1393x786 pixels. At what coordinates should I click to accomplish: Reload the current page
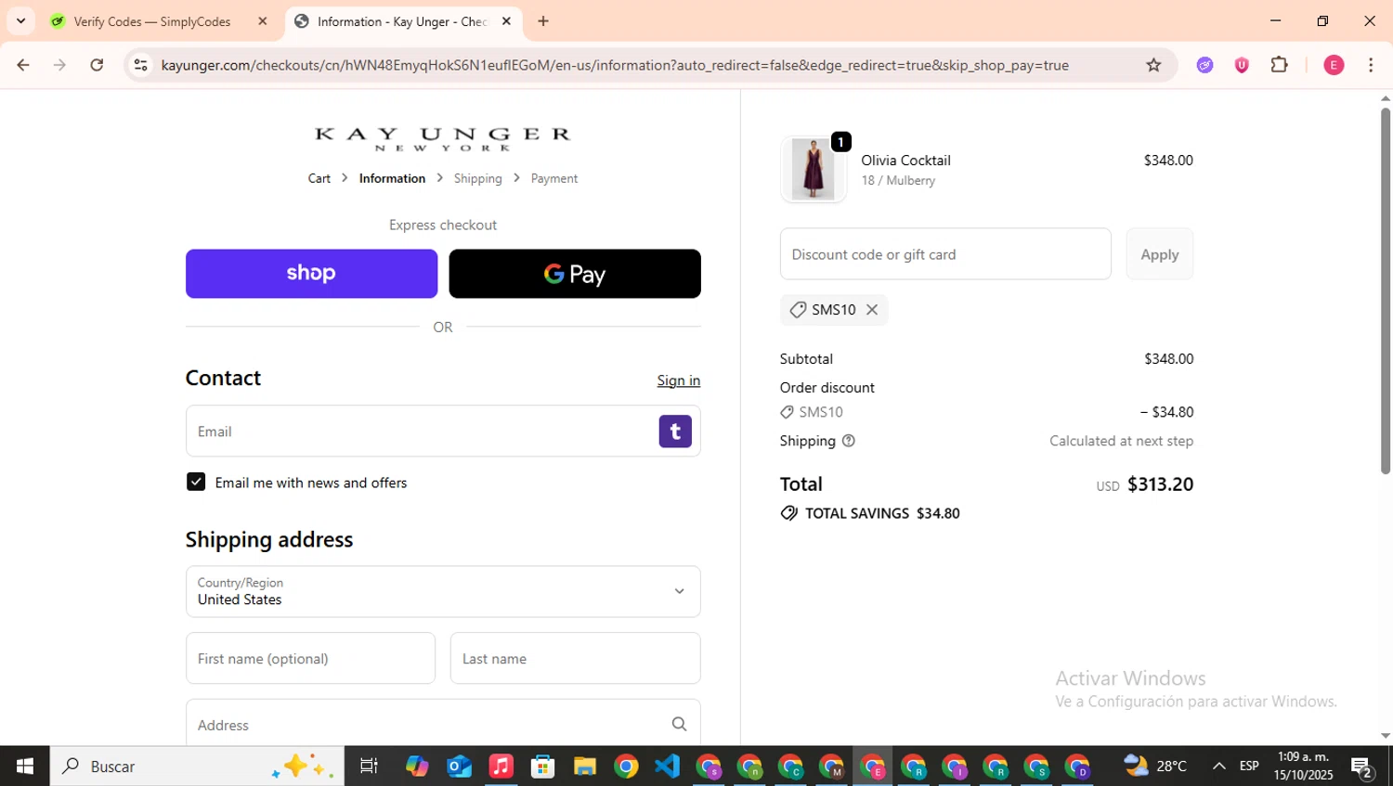[x=97, y=65]
